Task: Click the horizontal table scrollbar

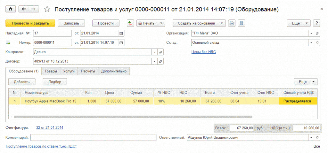Action: click(133, 117)
